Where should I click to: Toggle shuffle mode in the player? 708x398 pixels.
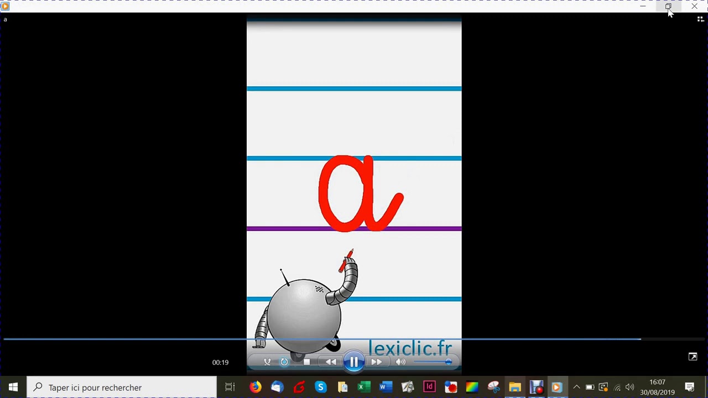(267, 362)
